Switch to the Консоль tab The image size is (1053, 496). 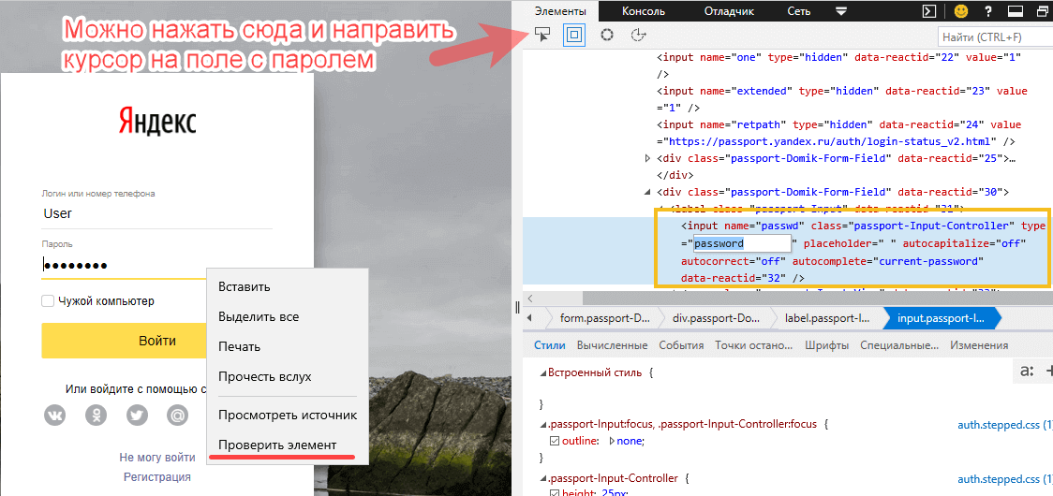[644, 11]
